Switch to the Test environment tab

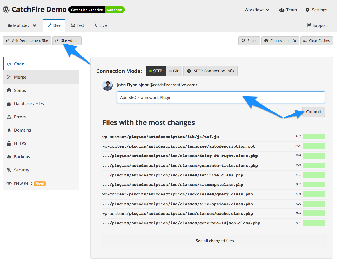tap(77, 25)
